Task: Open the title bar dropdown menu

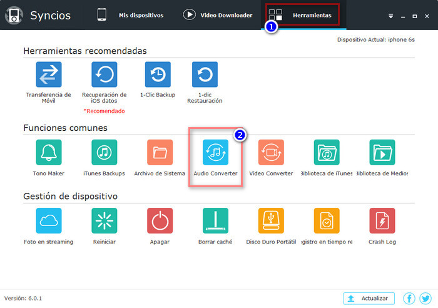Action: click(x=391, y=16)
